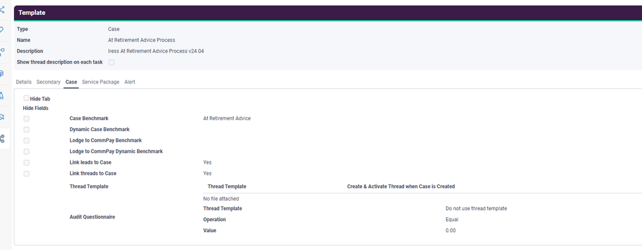The height and width of the screenshot is (250, 642).
Task: Click Thread Template column header in table
Action: pos(227,186)
